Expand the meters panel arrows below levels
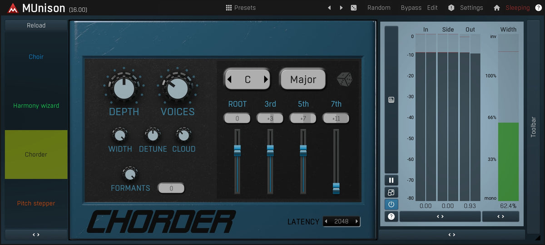The image size is (545, 245). click(x=440, y=217)
